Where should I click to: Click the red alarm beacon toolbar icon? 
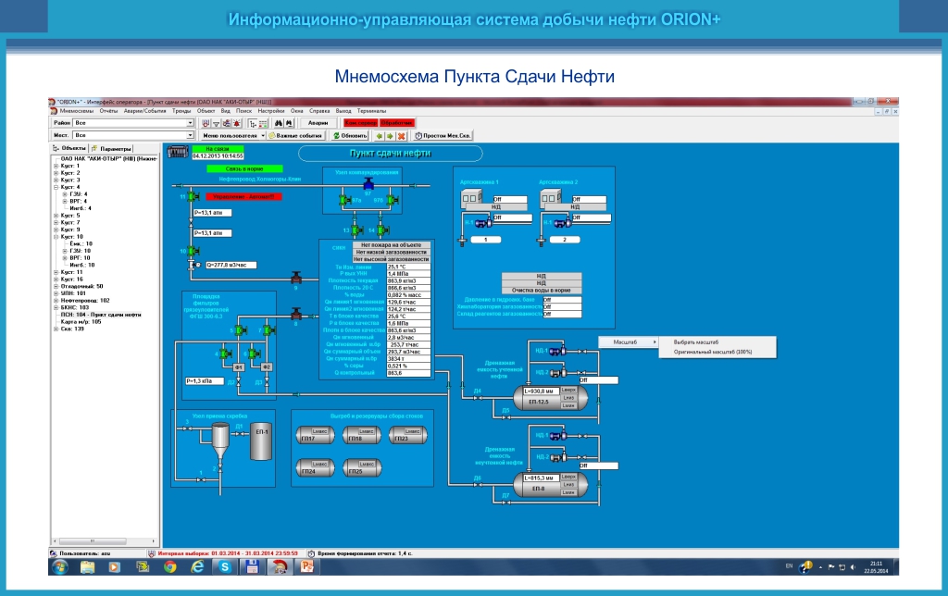coord(236,123)
